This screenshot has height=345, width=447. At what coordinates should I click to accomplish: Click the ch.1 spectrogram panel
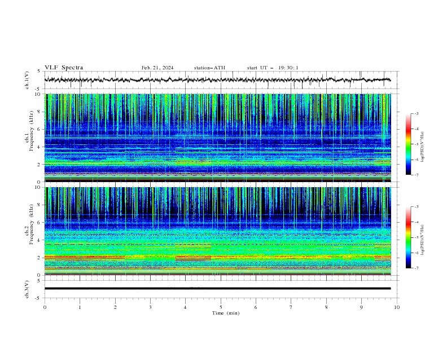point(218,138)
